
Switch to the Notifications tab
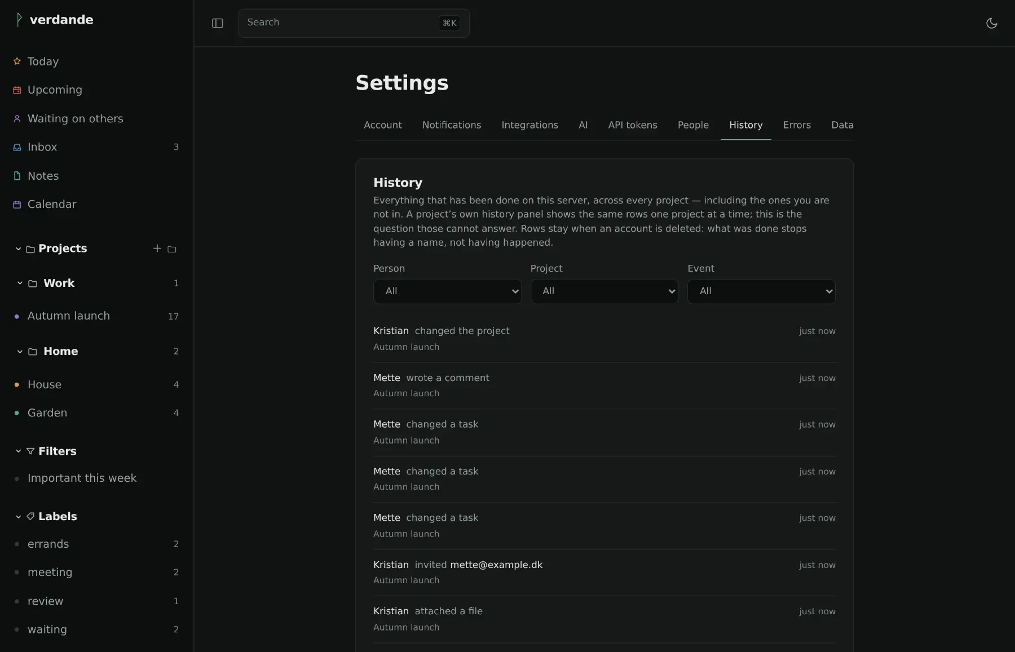pos(452,125)
